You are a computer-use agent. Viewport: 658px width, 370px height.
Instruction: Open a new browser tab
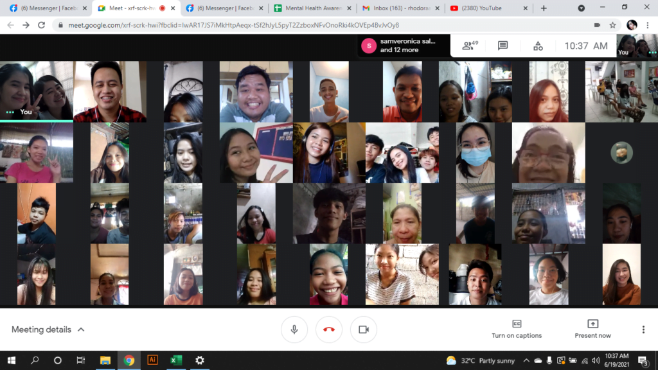click(x=544, y=8)
